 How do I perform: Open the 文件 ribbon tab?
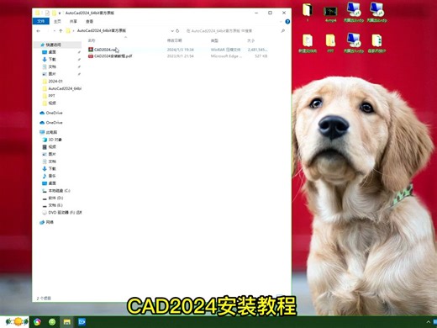pos(41,21)
